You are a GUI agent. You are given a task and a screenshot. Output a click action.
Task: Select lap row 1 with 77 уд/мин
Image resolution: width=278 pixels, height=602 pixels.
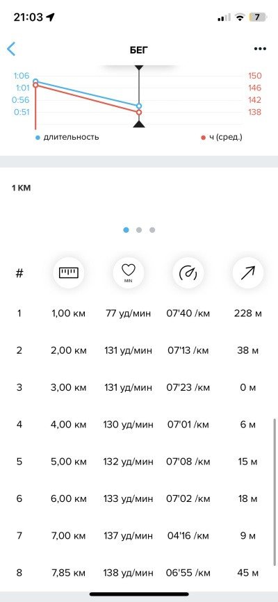(x=139, y=314)
